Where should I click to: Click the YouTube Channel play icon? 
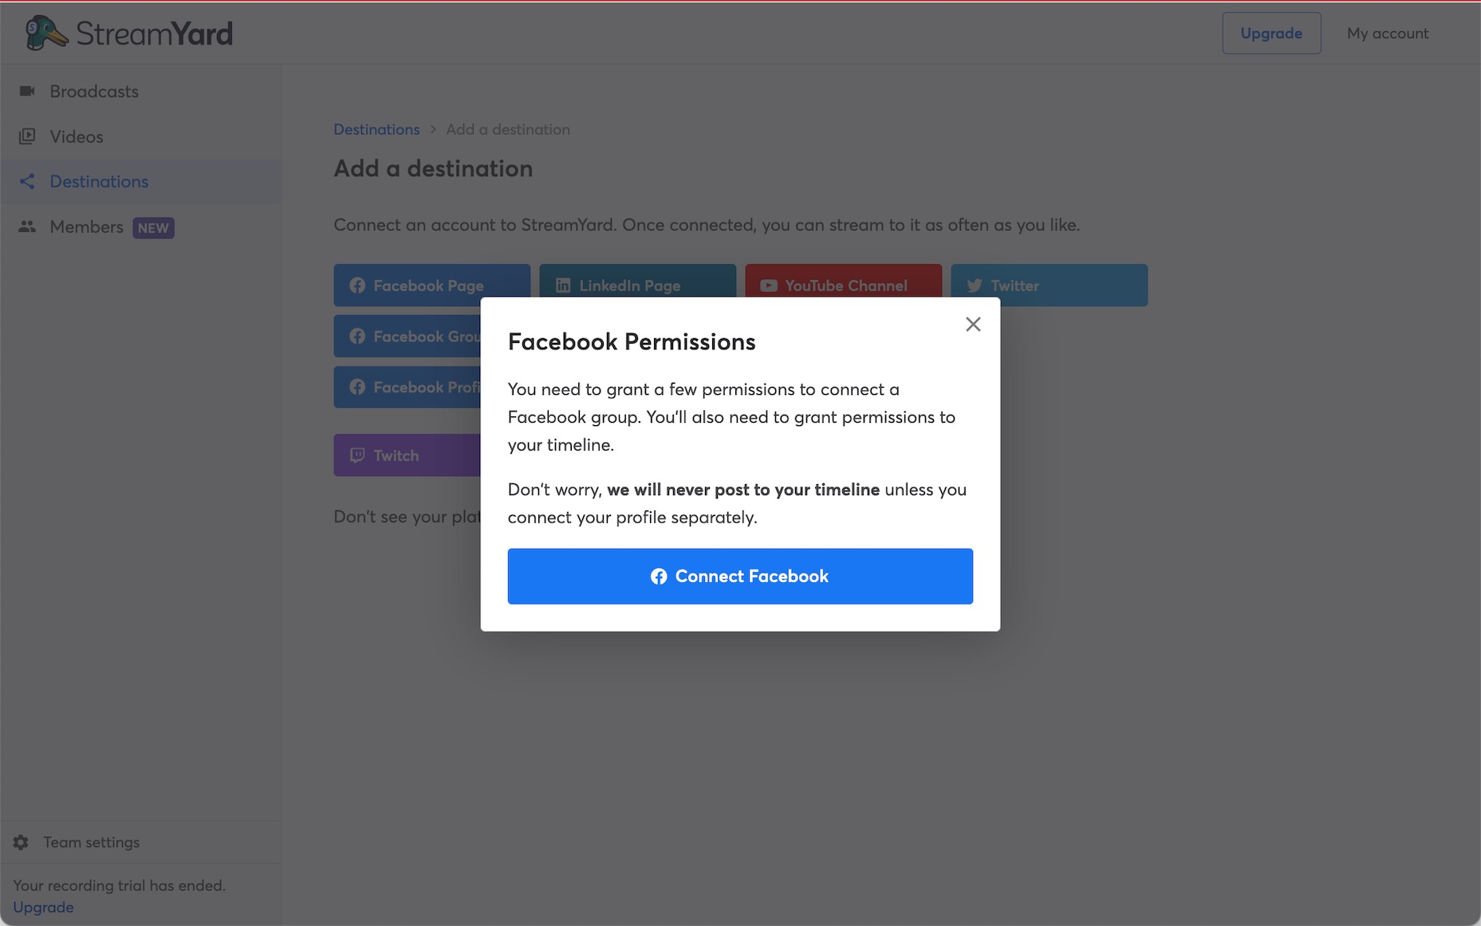(x=769, y=286)
